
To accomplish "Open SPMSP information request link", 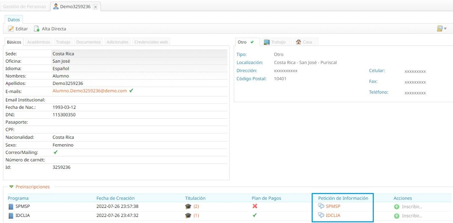I will (x=333, y=207).
